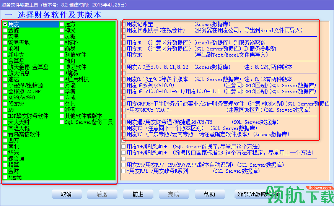Screen dimensions: 334x206
Task: Select the AC99/AC990 checkbox
Action: pos(5,98)
